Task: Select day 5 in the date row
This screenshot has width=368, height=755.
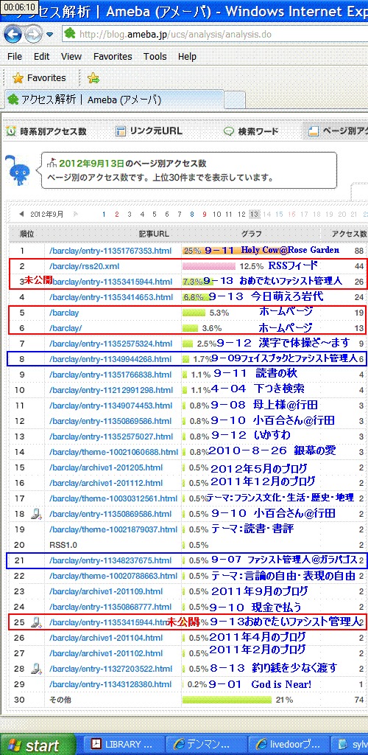Action: (155, 214)
